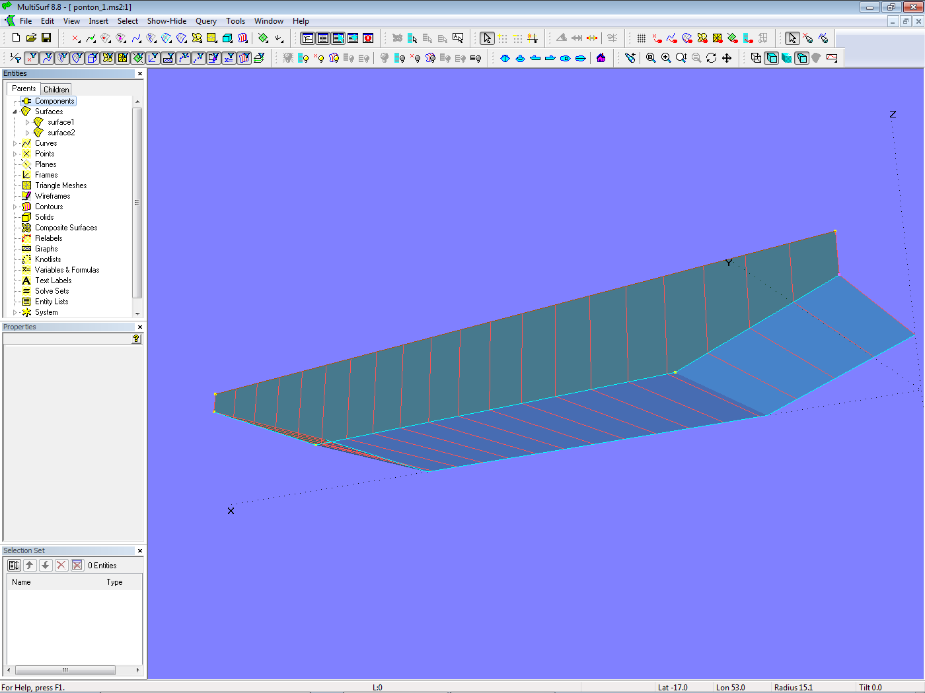Select Composite Surfaces in entity tree
Screen dimensions: 925x693
65,228
